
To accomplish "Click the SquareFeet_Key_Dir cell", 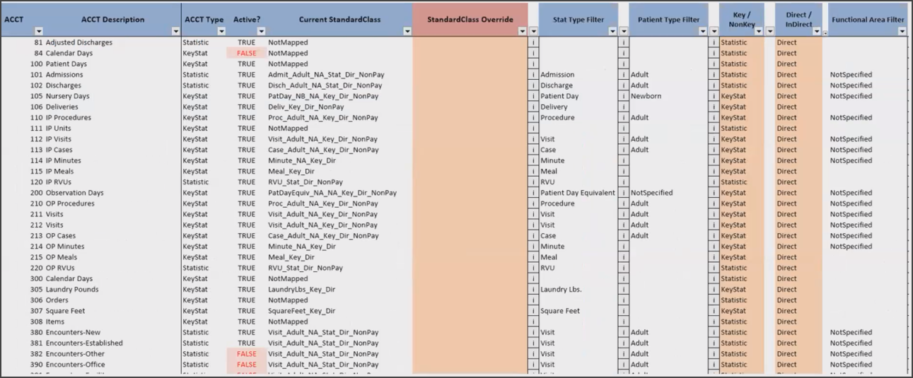I will pyautogui.click(x=339, y=311).
